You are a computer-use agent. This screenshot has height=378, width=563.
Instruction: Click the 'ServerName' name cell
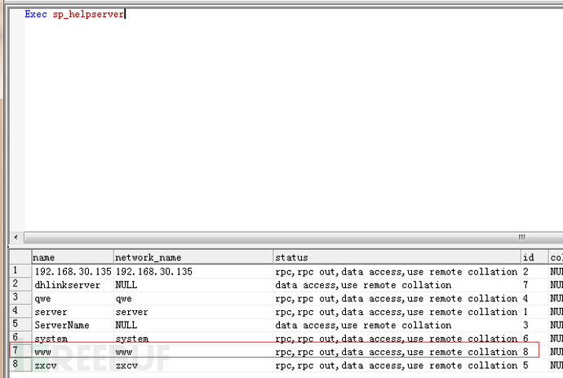click(x=73, y=325)
